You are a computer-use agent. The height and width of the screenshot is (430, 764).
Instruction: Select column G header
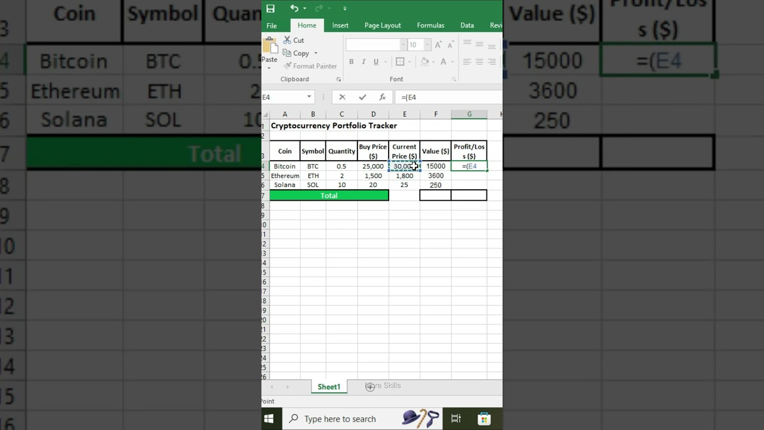[x=469, y=114]
